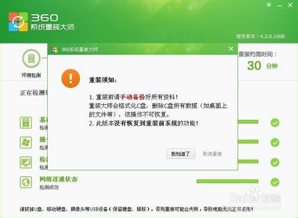Click the 重装须知 heading
Viewport: 298px width, 218px height.
(103, 80)
